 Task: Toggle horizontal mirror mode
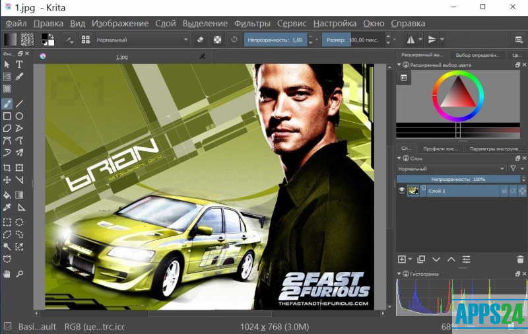[411, 40]
